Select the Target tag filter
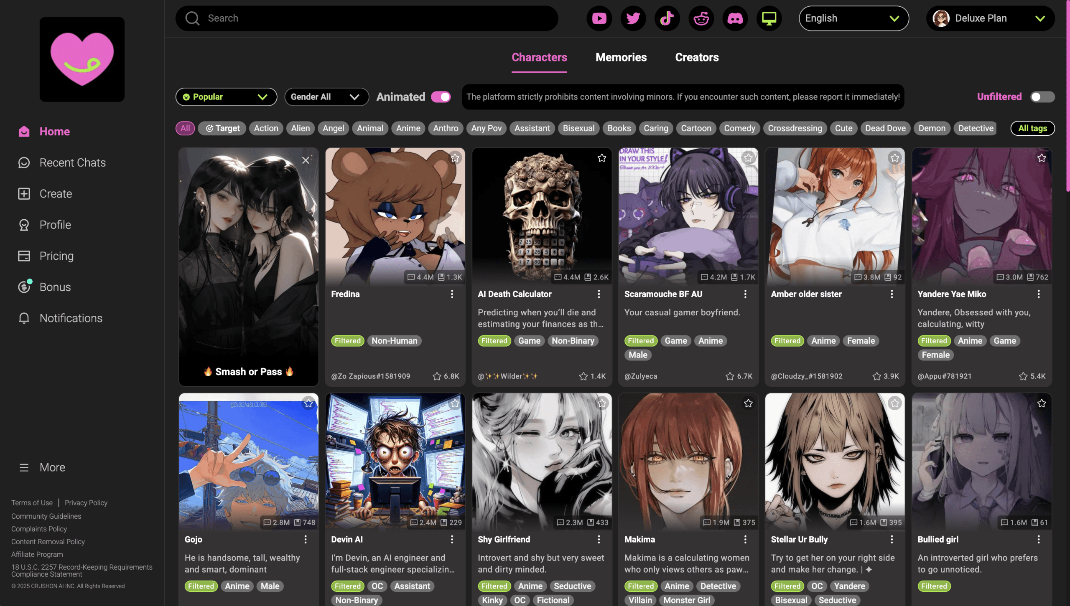1070x606 pixels. [x=223, y=128]
